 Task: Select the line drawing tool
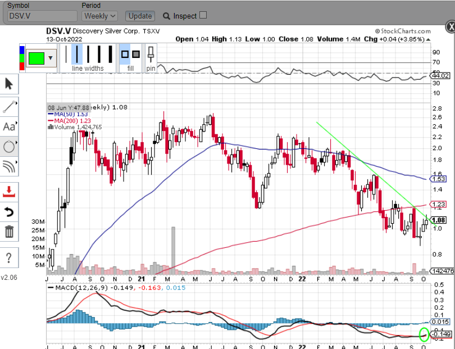tap(9, 106)
